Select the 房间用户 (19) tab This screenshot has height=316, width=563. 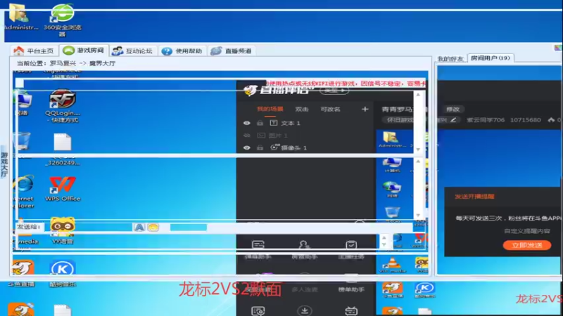point(491,58)
